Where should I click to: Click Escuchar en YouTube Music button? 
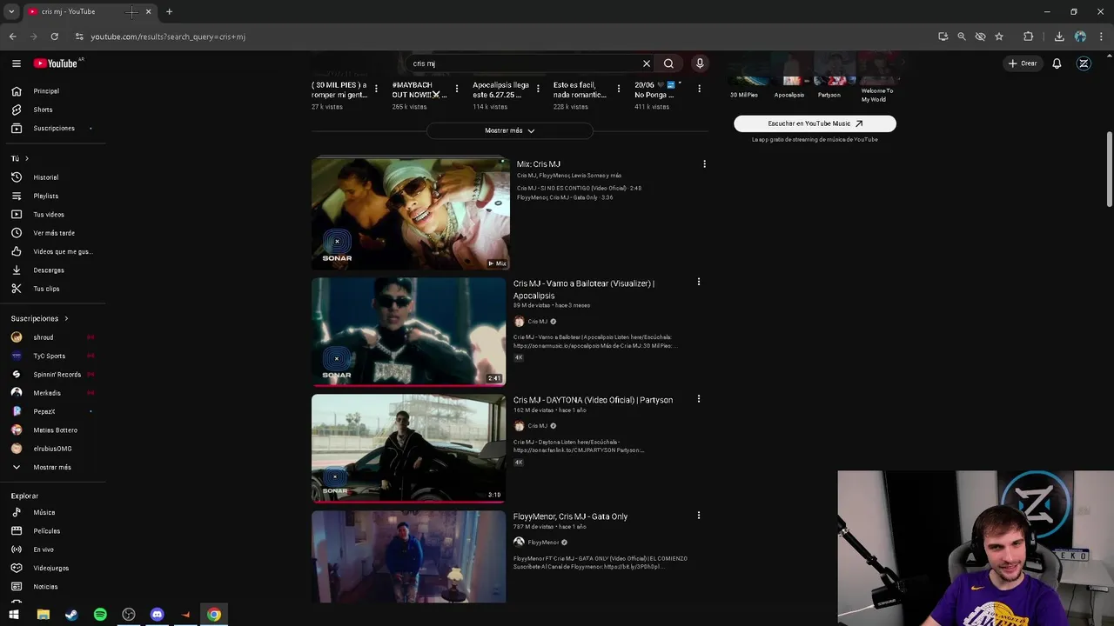(x=815, y=123)
